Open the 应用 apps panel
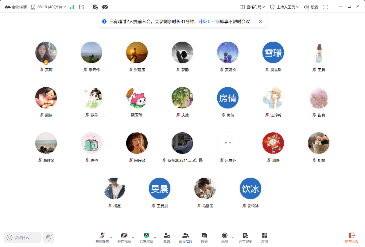The height and width of the screenshot is (247, 365). tap(264, 237)
